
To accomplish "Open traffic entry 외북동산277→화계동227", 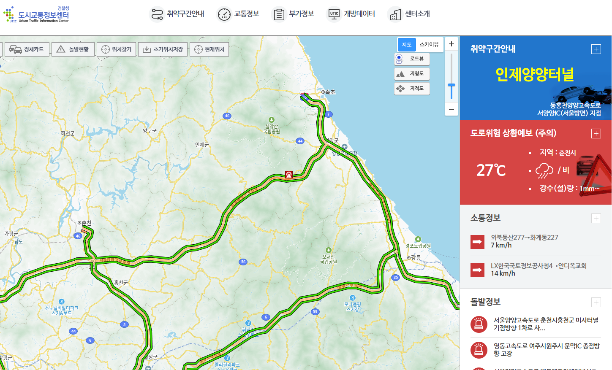I will (525, 238).
